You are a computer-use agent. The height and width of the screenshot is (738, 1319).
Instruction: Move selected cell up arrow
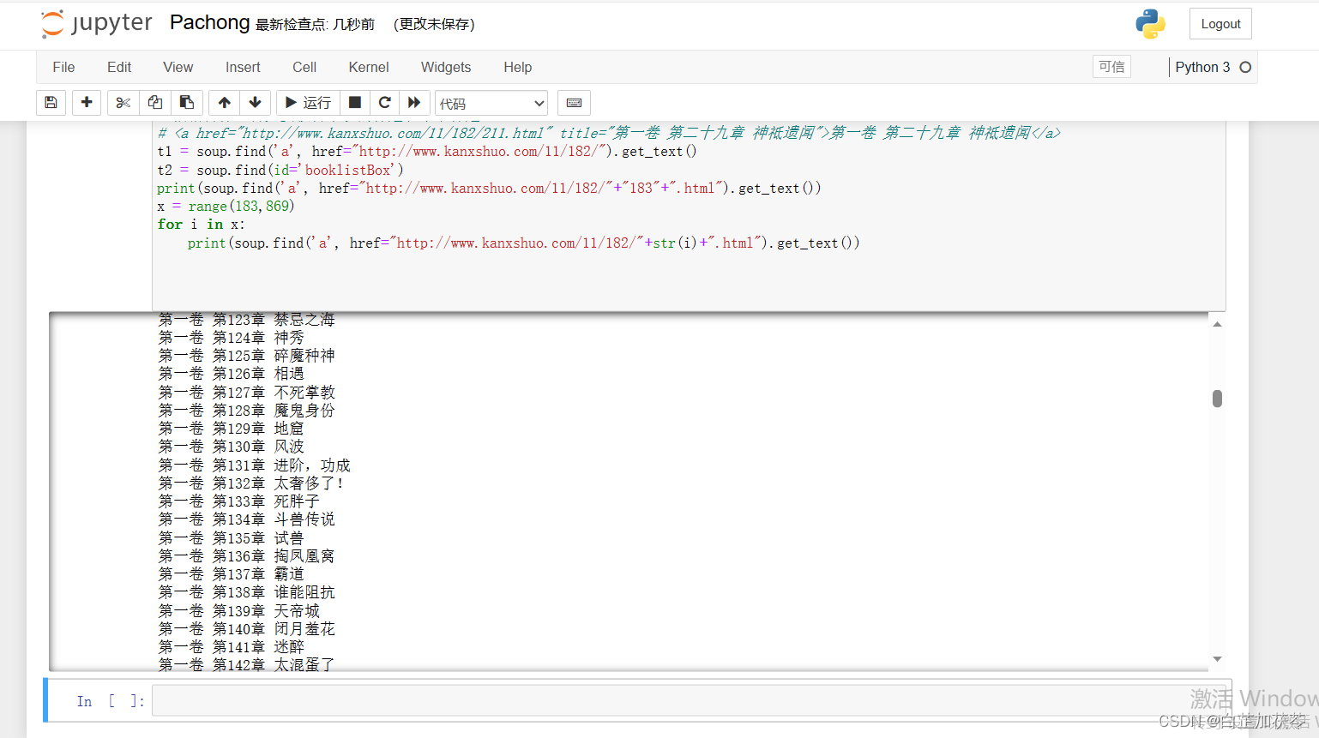coord(225,103)
